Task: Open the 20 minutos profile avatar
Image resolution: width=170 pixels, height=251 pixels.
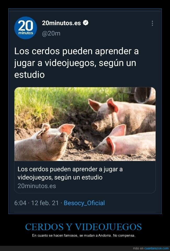Action: (26, 28)
